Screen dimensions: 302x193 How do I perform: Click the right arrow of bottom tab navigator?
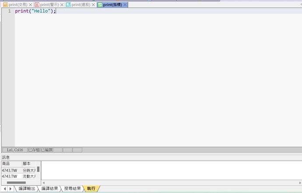pos(11,189)
